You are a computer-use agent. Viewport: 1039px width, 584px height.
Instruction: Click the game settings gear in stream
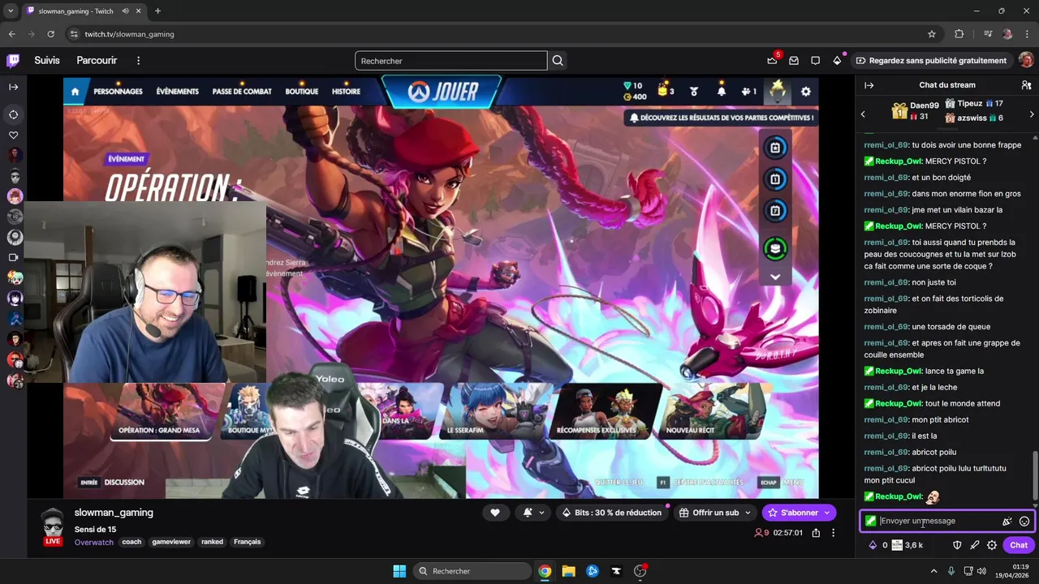(x=806, y=92)
